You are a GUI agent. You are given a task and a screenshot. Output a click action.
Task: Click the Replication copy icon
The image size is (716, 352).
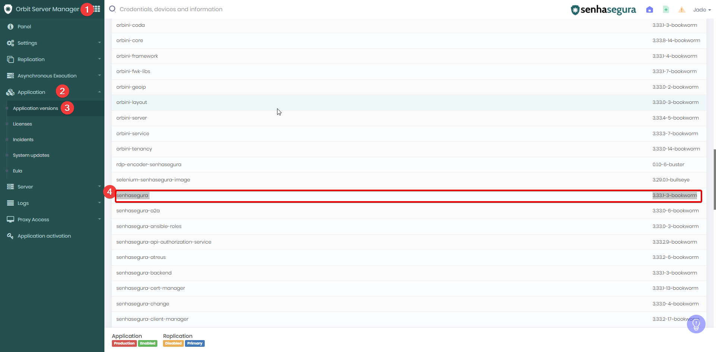click(x=10, y=59)
